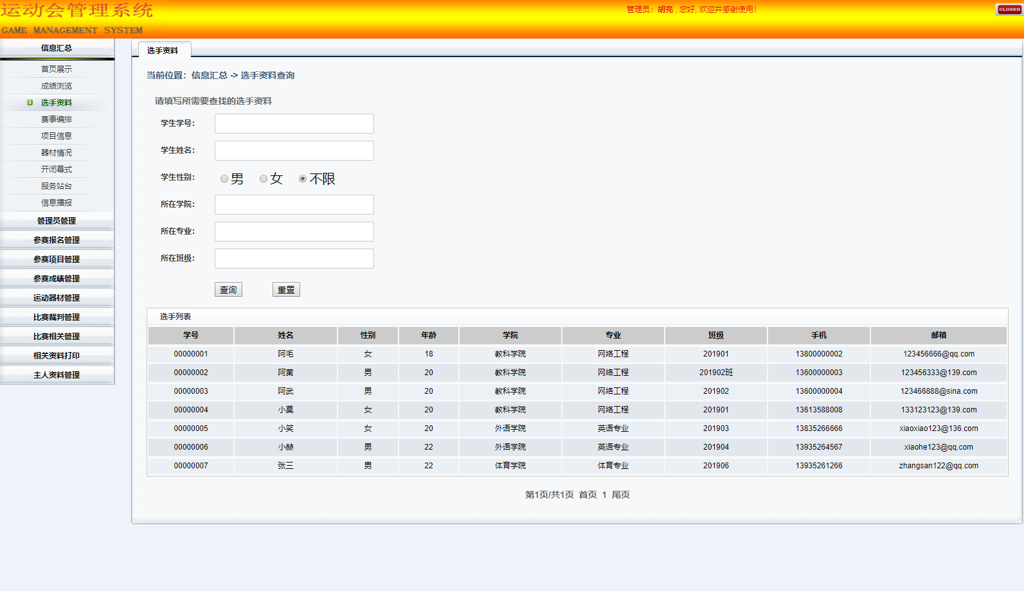Click email 123456666@qq.com
Viewport: 1024px width, 591px height.
[939, 354]
